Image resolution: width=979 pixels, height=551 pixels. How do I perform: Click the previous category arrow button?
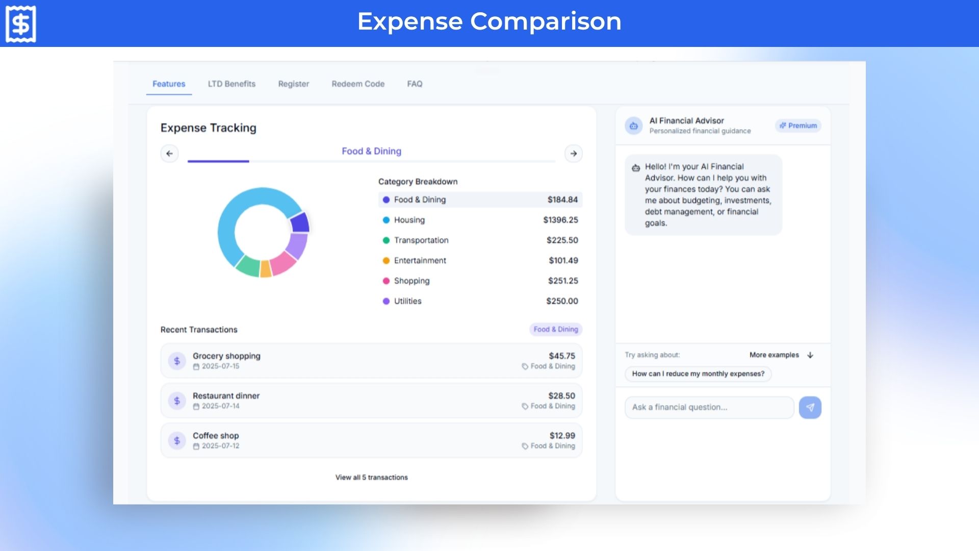coord(169,154)
